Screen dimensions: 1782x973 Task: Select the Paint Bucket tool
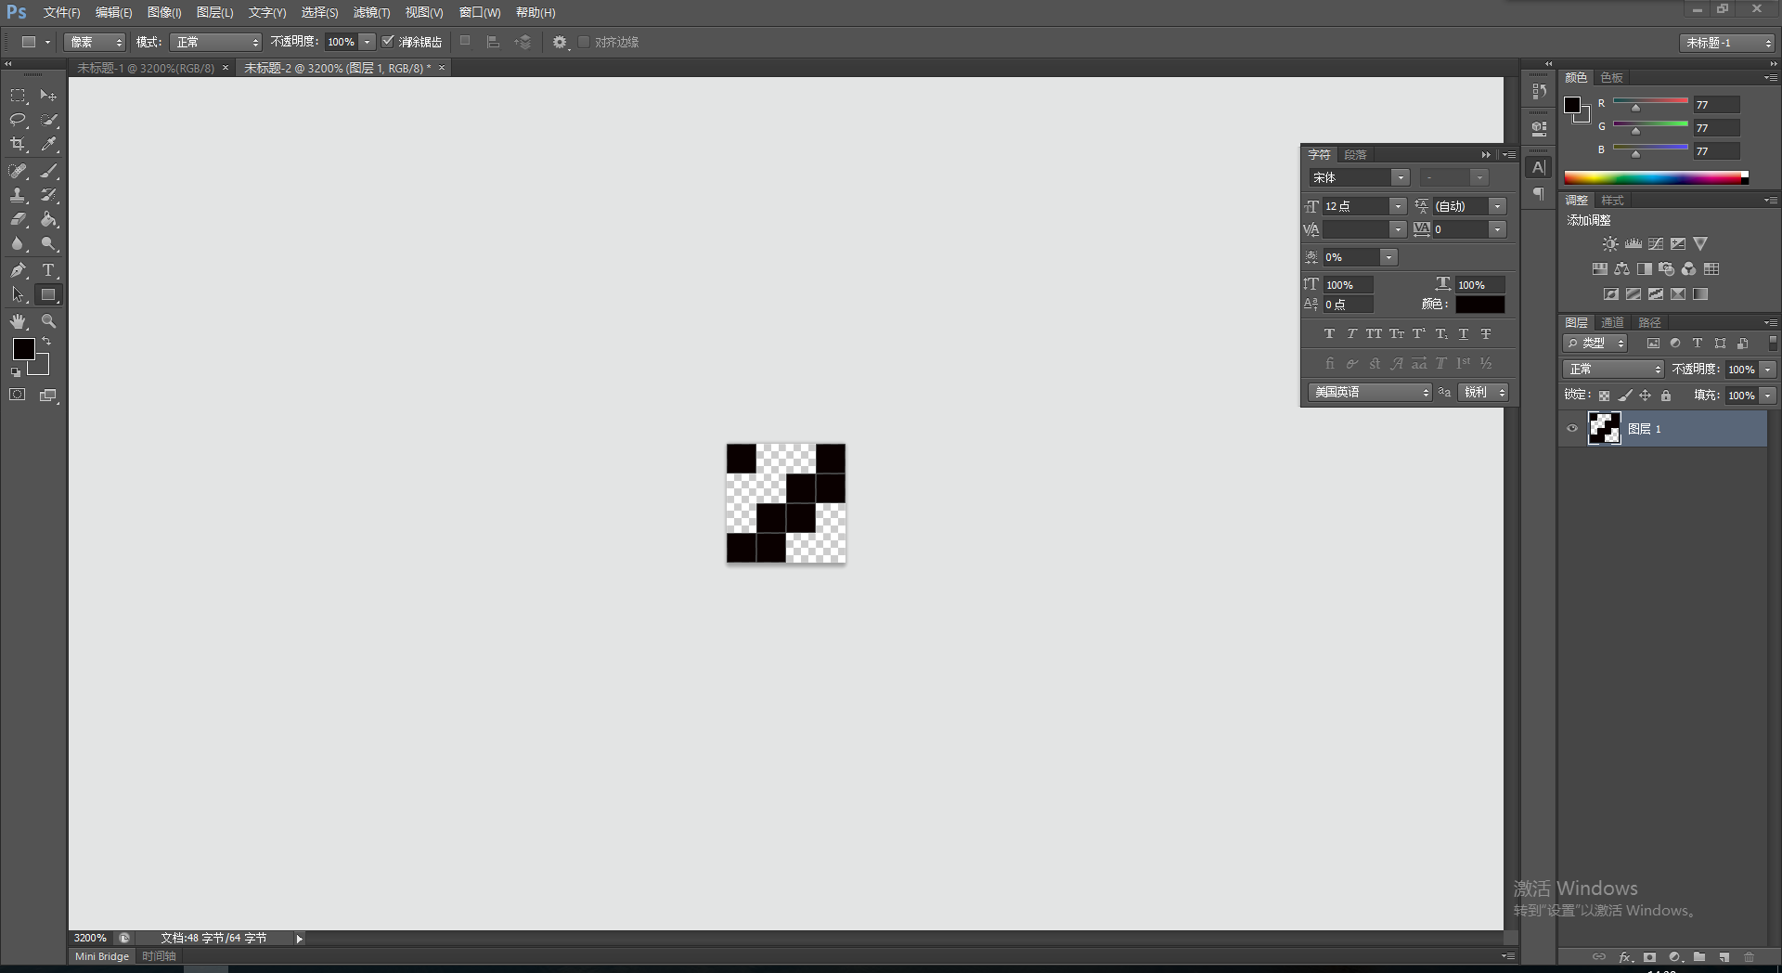click(x=48, y=219)
